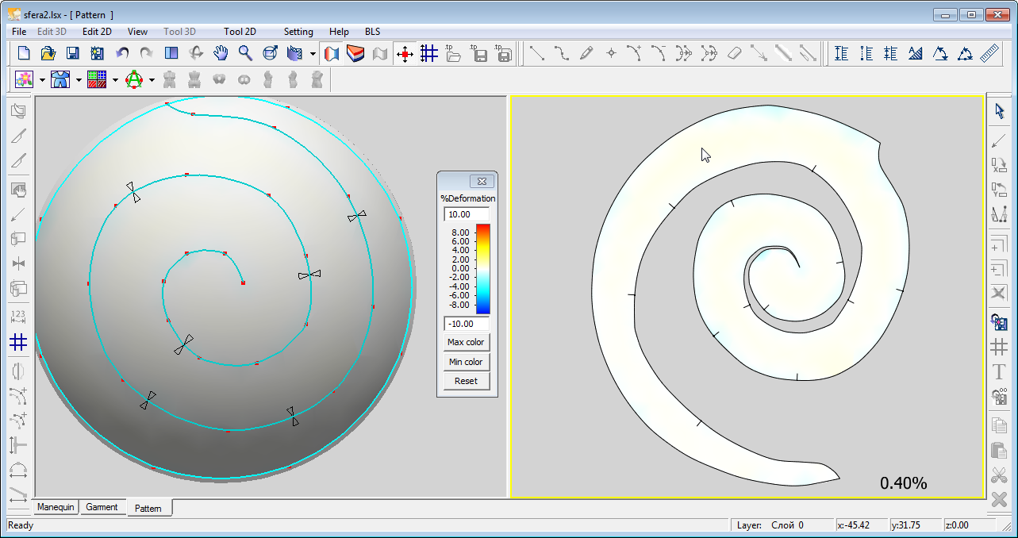Toggle the red move-arrows snap button
This screenshot has width=1018, height=538.
click(x=405, y=53)
